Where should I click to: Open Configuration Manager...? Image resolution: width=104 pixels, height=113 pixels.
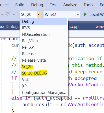[x=44, y=93]
